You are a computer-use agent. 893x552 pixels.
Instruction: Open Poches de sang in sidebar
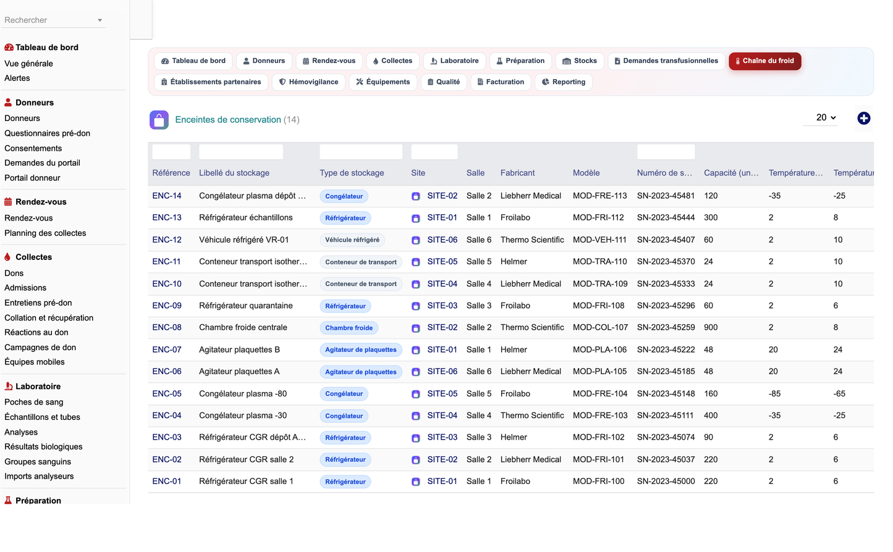pos(34,402)
